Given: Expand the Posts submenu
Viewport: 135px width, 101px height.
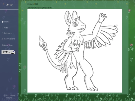Looking at the screenshot, I should pos(6,28).
